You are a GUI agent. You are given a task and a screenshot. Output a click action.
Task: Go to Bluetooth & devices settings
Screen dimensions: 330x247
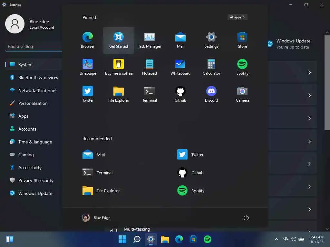[x=33, y=78]
